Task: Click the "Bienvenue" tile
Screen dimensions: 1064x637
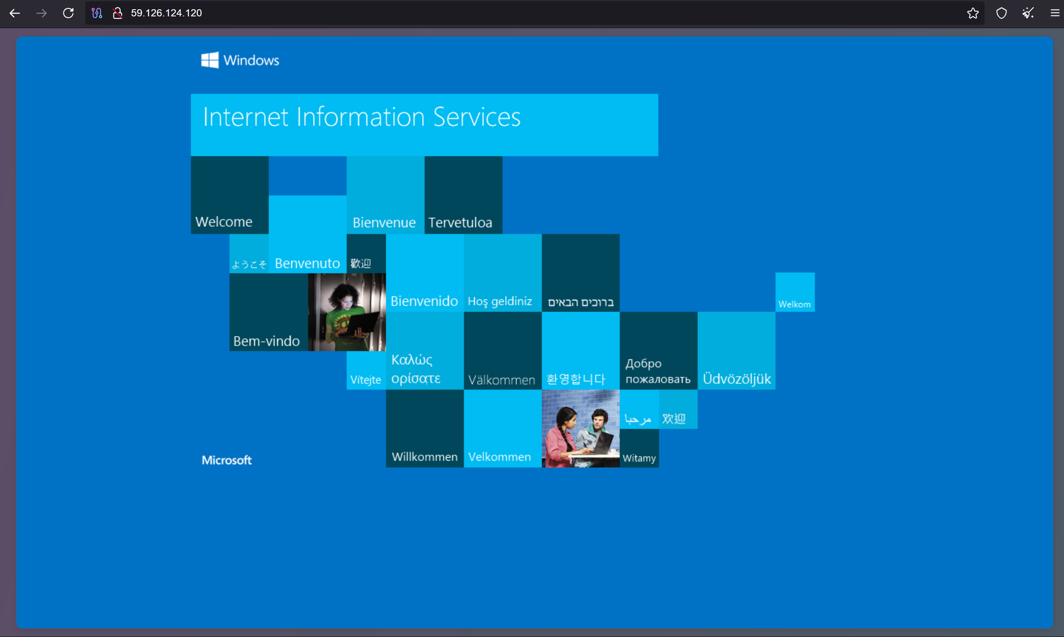Action: click(385, 195)
